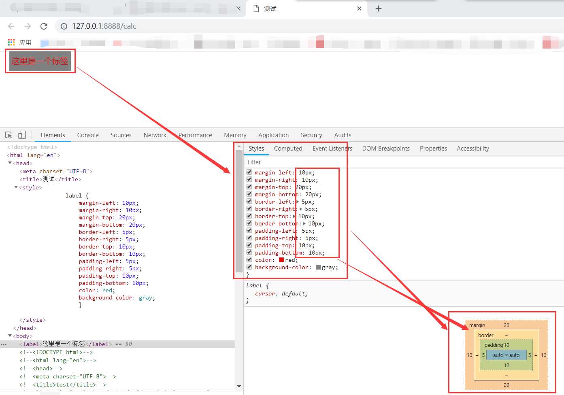Toggle the padding-bottom declaration checkbox
The width and height of the screenshot is (564, 395).
[249, 252]
